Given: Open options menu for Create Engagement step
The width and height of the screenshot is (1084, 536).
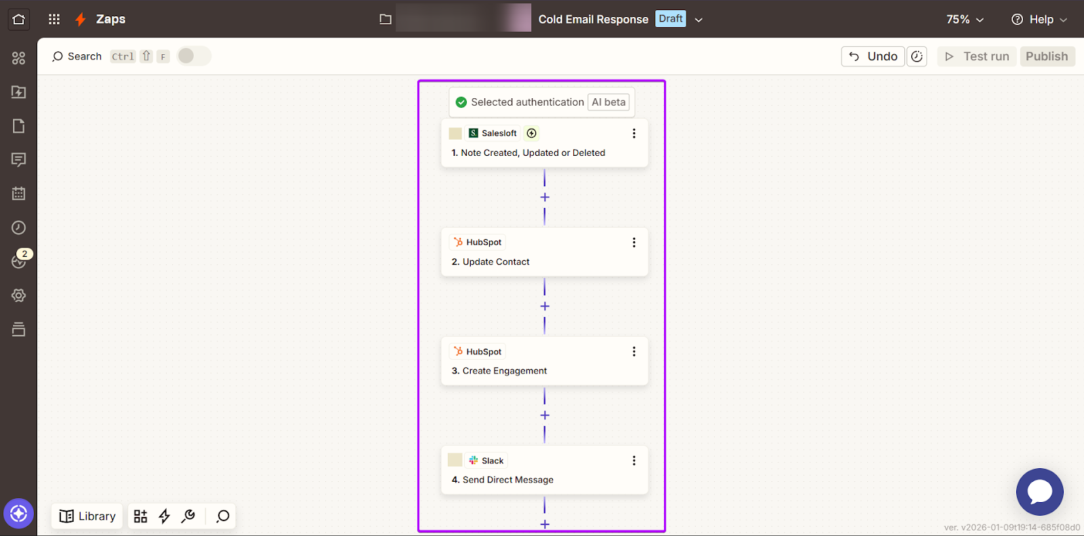Looking at the screenshot, I should (x=634, y=352).
